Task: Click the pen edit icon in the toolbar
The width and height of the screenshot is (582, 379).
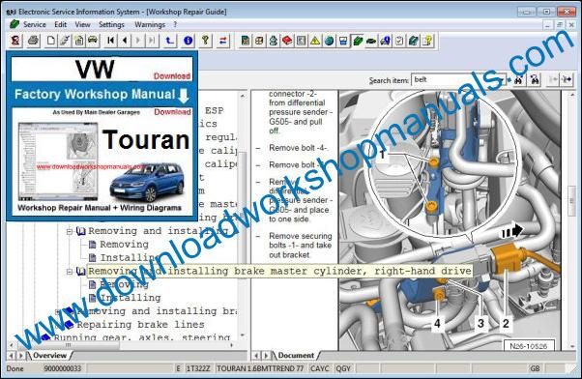Action: (x=65, y=40)
